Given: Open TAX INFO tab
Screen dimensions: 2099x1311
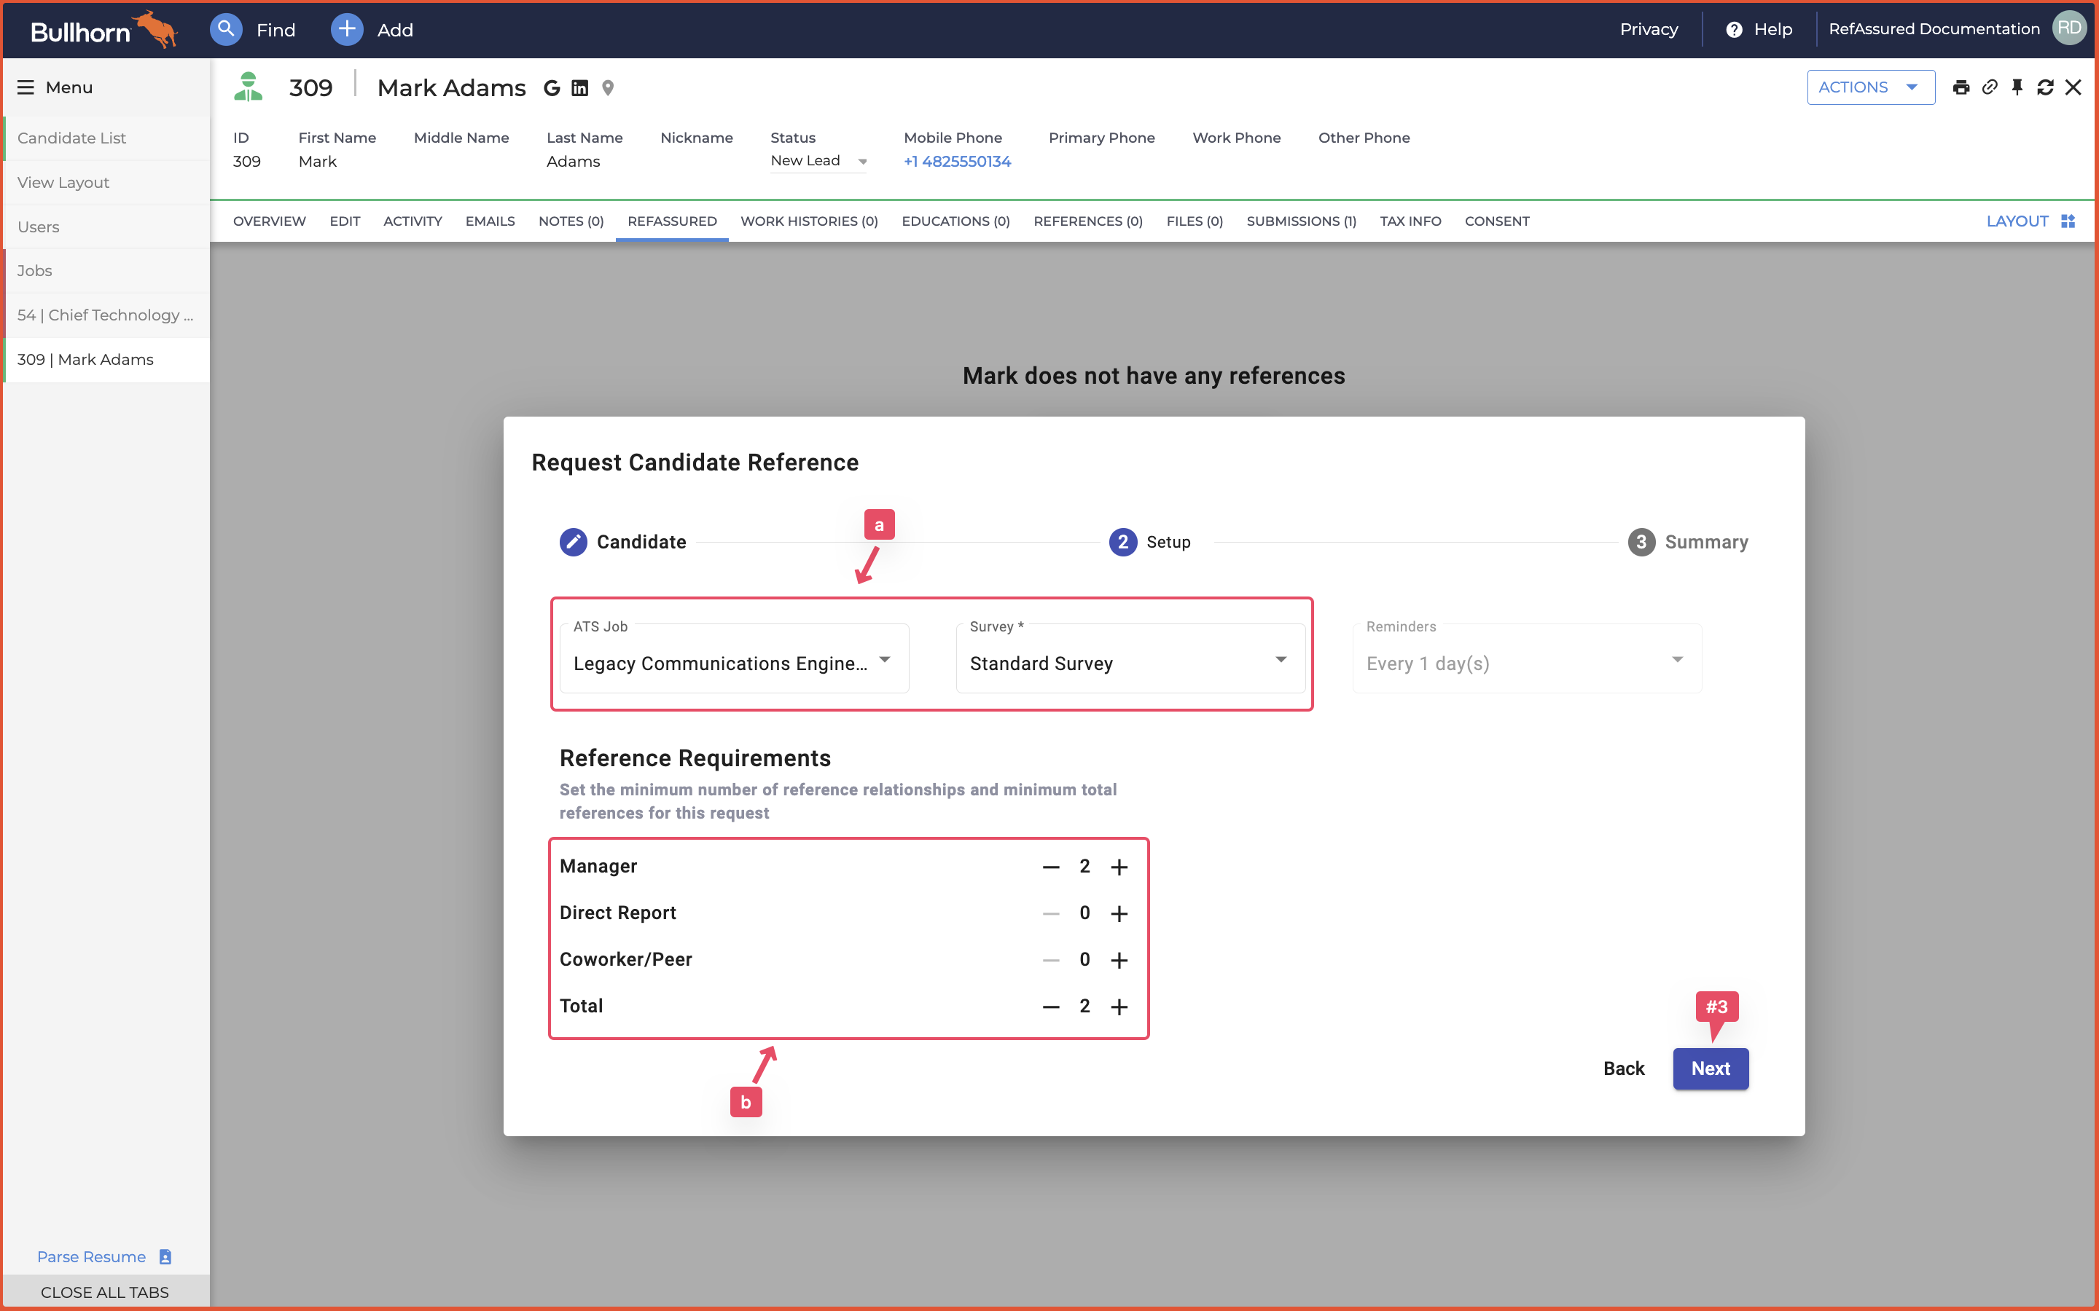Looking at the screenshot, I should [x=1410, y=221].
